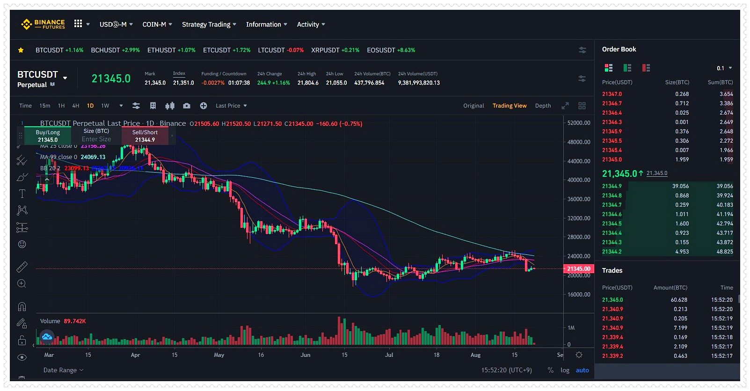Select 4H time interval
Image resolution: width=750 pixels, height=391 pixels.
[76, 106]
